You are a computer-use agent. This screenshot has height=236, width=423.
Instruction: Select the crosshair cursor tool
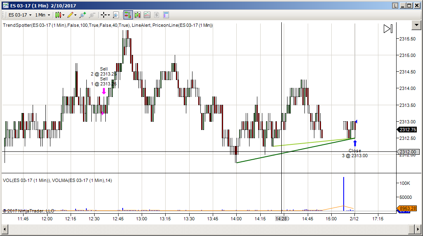104,15
